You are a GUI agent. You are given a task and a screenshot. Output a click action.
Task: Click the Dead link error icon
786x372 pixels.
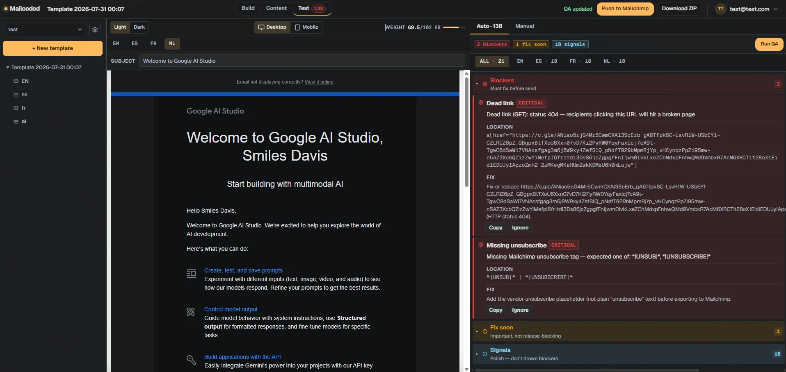pyautogui.click(x=481, y=103)
